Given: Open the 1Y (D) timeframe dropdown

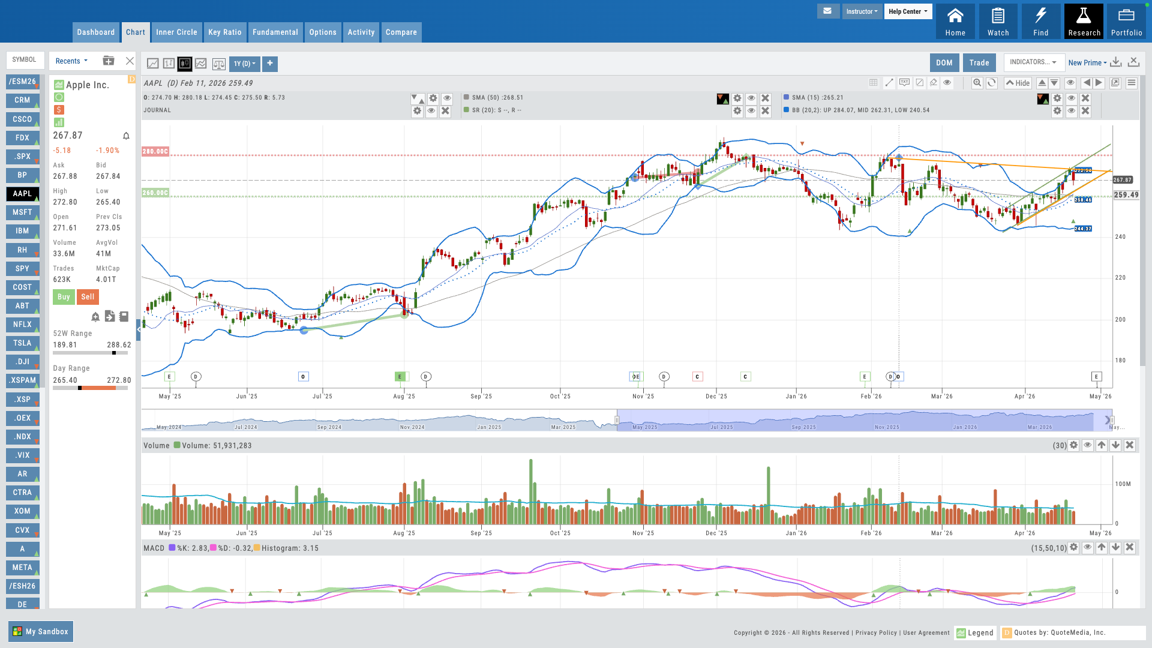Looking at the screenshot, I should [244, 64].
